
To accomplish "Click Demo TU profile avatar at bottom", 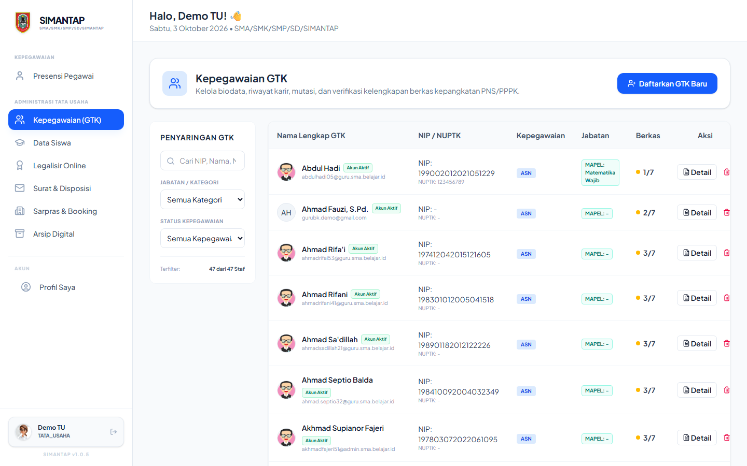I will click(23, 432).
